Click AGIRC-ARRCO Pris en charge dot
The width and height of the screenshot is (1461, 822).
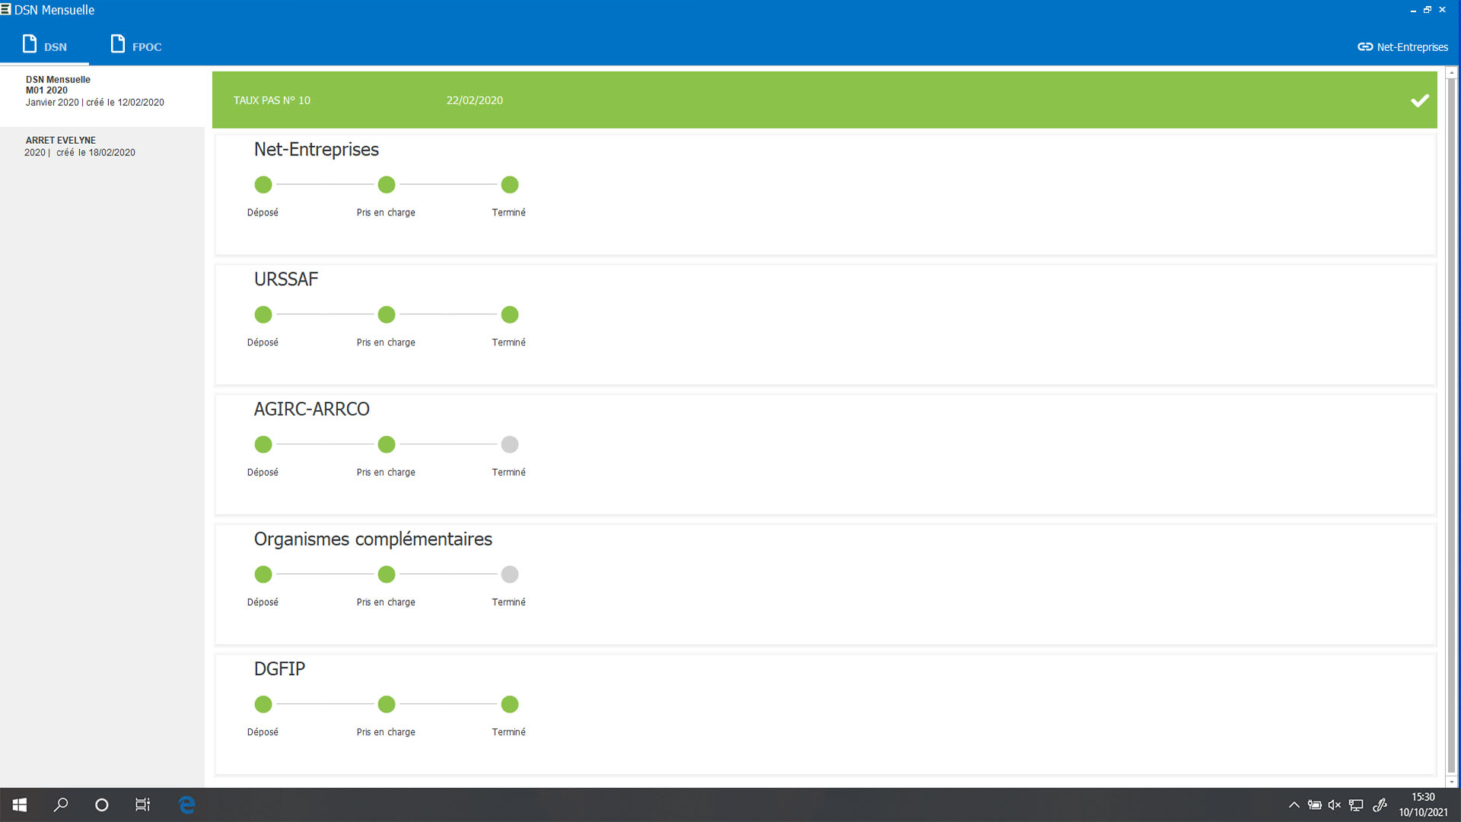387,444
